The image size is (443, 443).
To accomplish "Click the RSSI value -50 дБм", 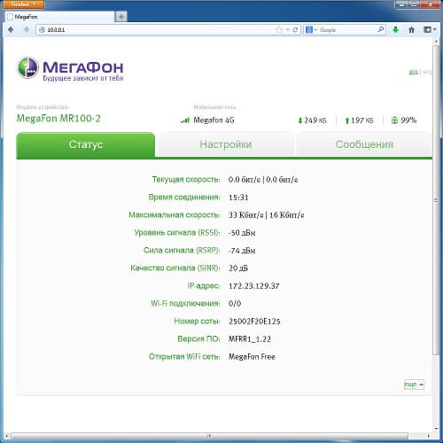I will pyautogui.click(x=242, y=233).
